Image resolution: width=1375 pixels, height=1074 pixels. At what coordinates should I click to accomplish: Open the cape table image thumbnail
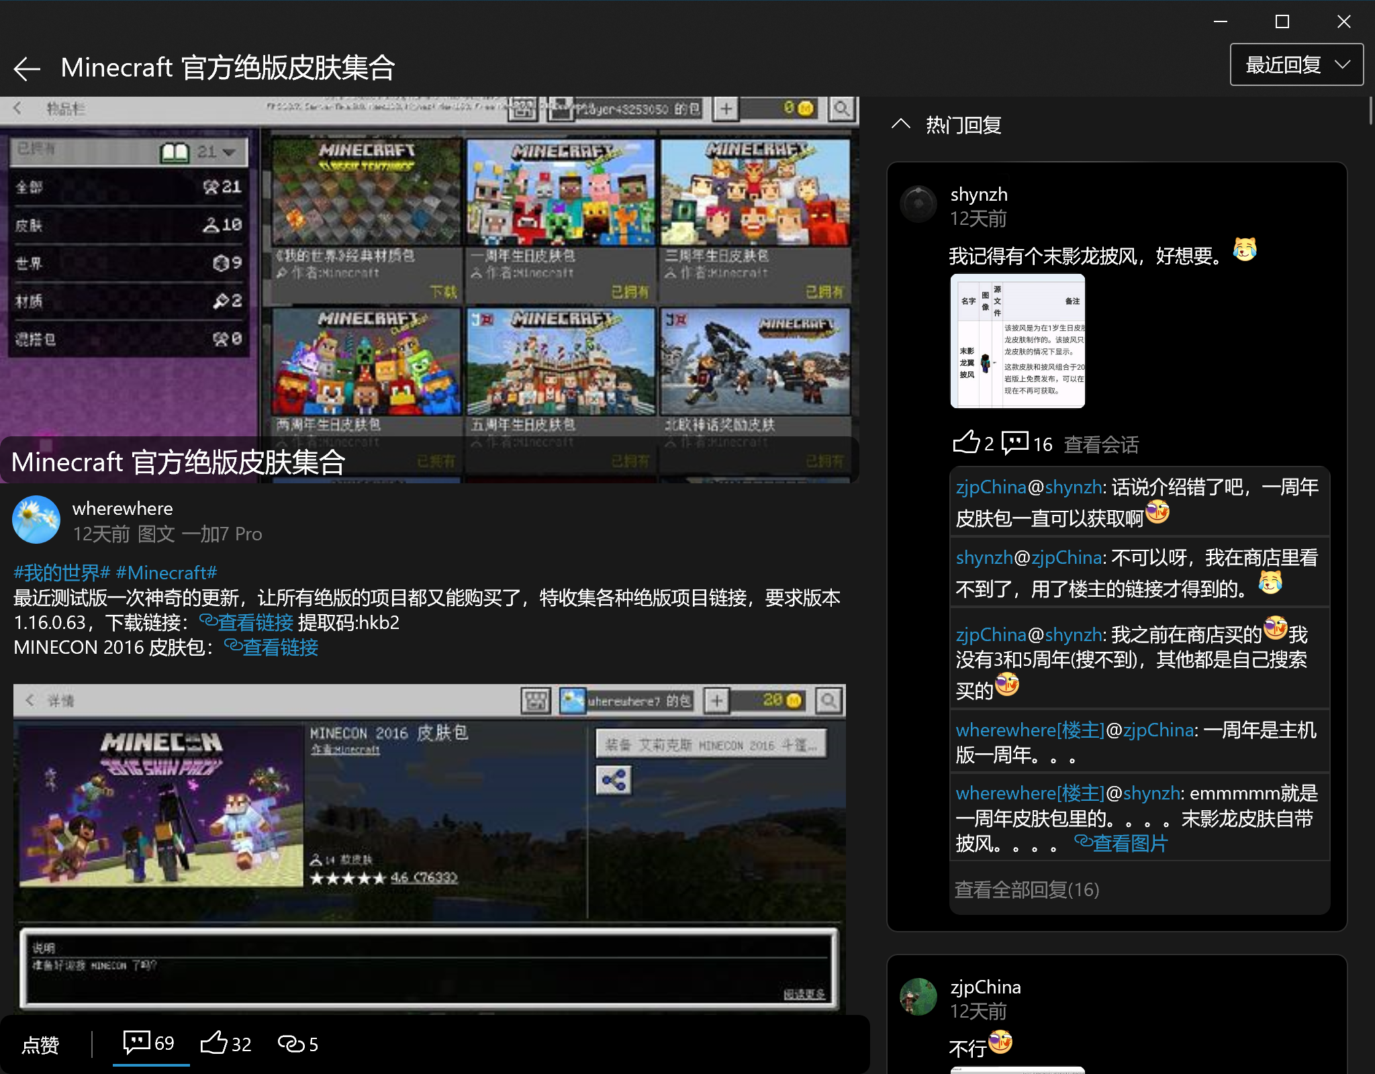click(1017, 341)
